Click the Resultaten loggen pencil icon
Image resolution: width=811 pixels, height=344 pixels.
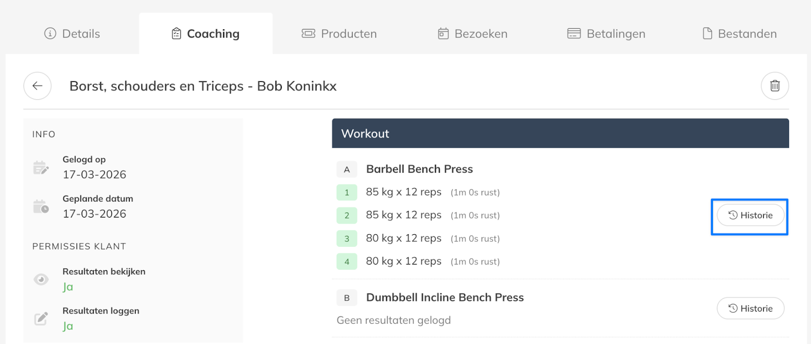point(41,318)
